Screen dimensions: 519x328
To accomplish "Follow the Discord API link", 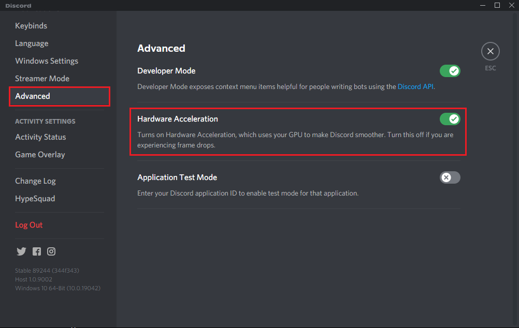I will (x=415, y=87).
